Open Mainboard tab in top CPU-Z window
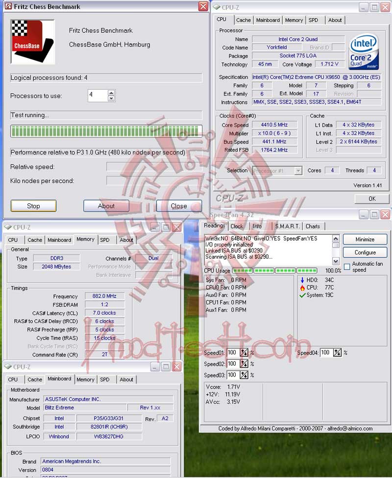392x478 pixels. click(268, 20)
